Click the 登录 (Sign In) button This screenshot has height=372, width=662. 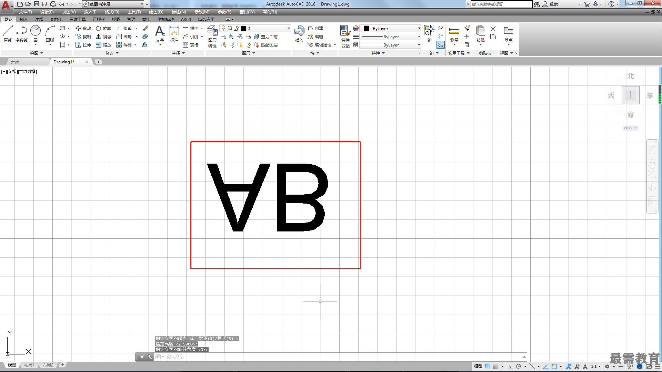point(550,4)
